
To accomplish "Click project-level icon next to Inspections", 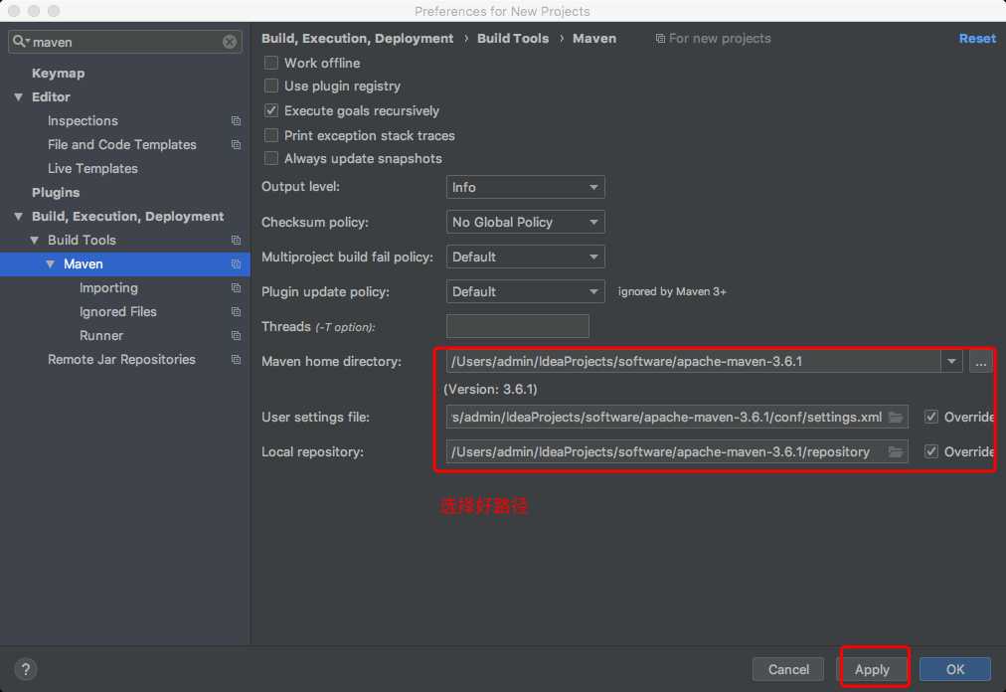I will click(237, 120).
